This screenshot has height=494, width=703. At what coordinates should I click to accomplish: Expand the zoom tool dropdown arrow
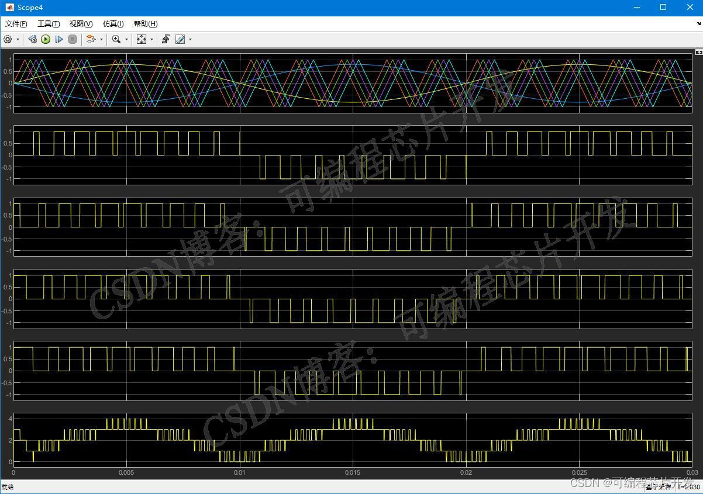[126, 40]
